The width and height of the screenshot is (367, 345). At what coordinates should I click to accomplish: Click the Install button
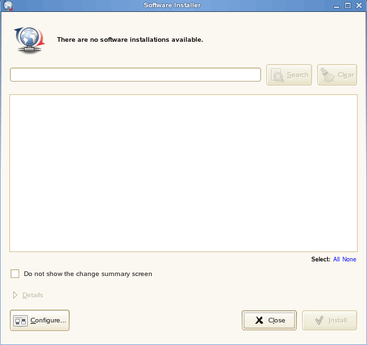329,320
